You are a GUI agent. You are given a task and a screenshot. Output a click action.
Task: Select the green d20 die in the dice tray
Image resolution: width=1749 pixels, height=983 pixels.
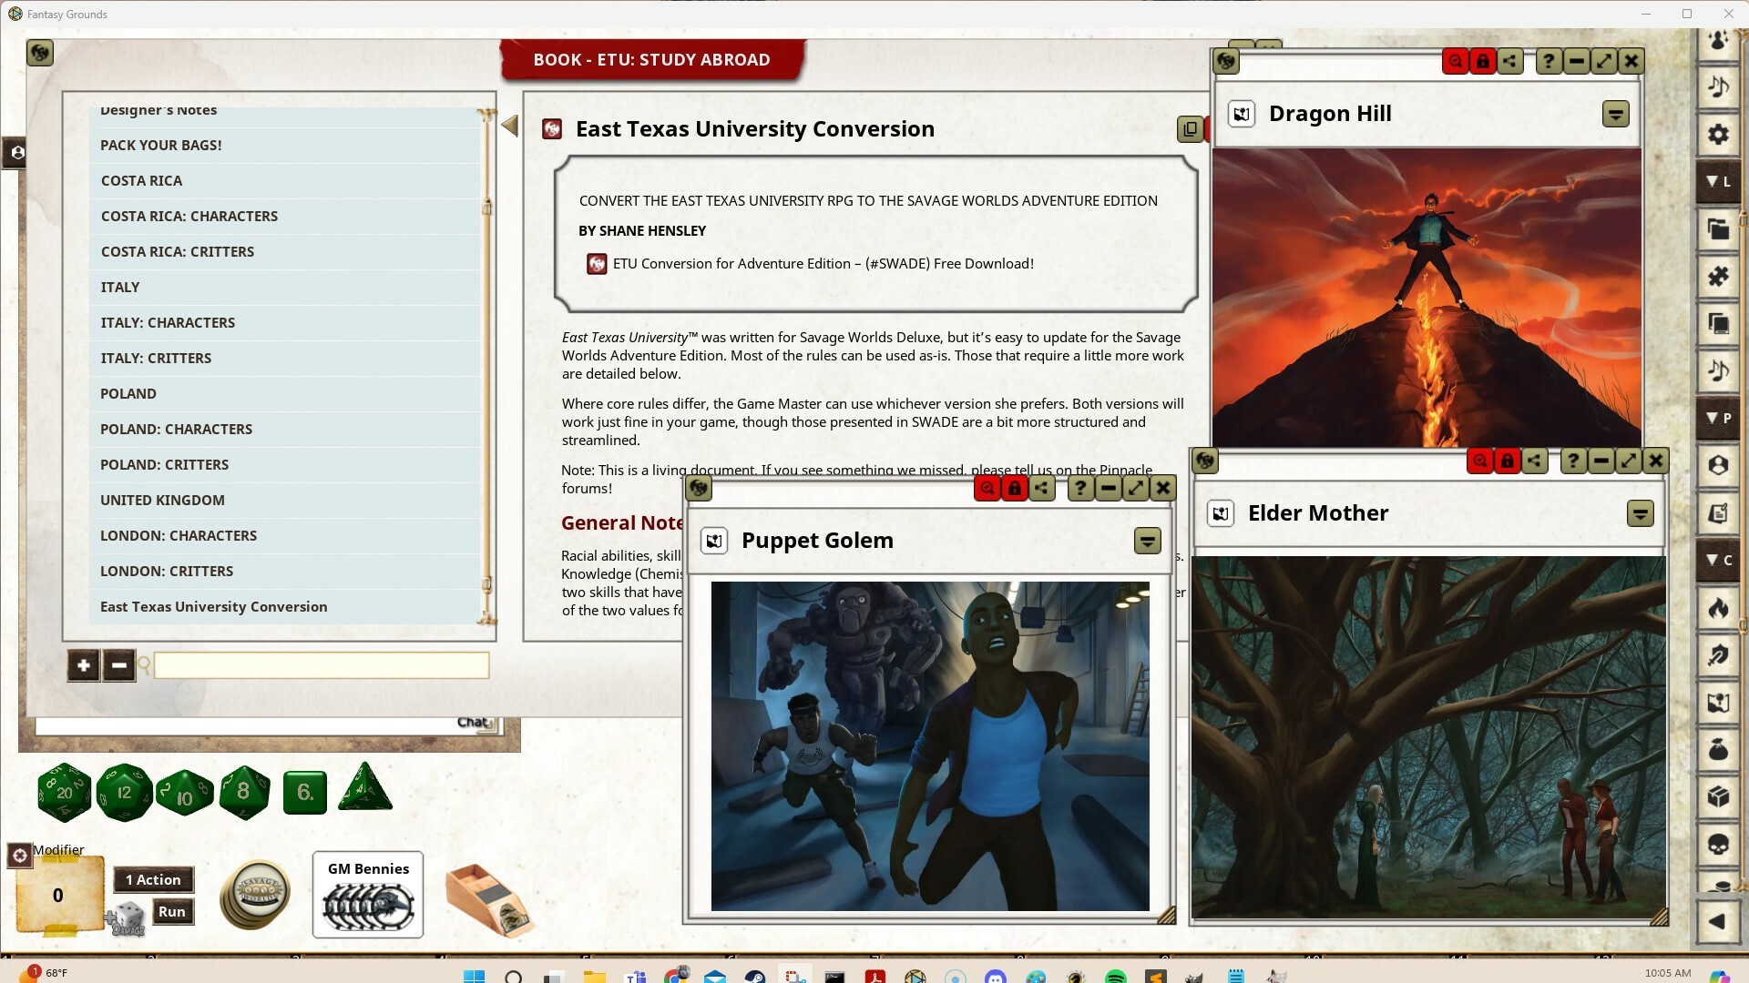[x=64, y=792]
